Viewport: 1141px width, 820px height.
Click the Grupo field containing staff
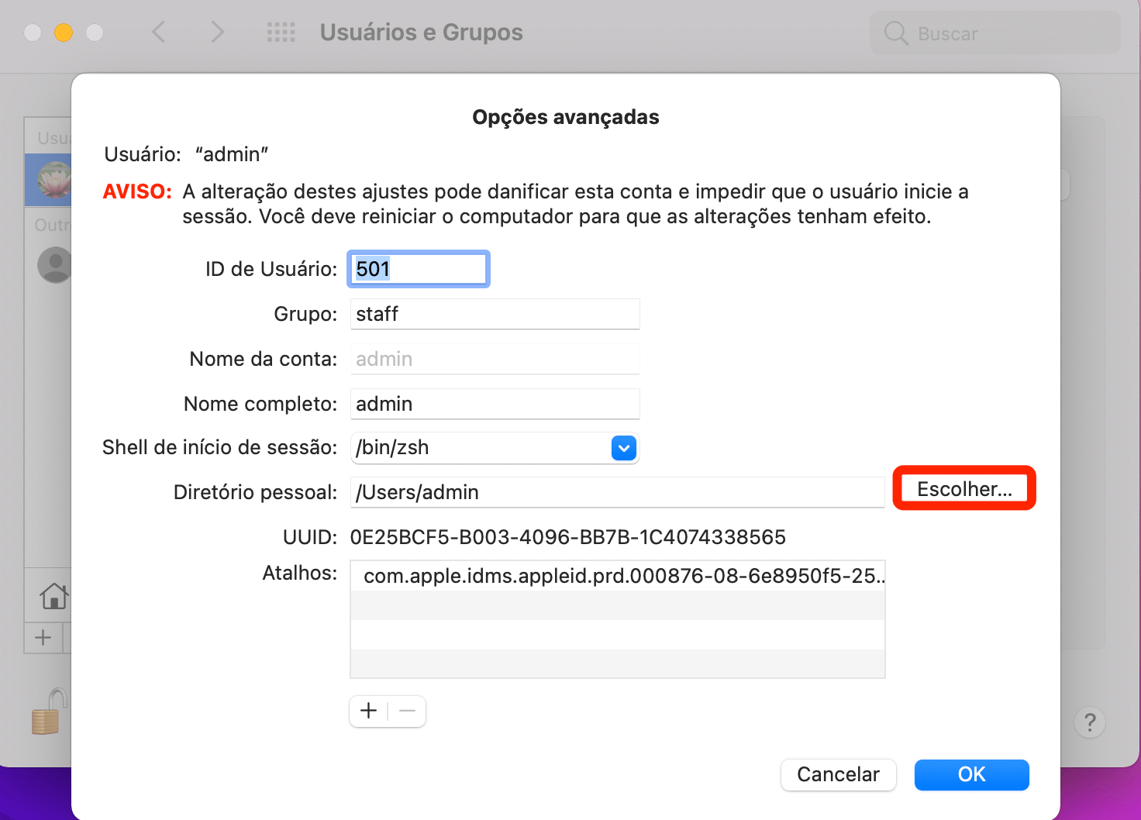point(495,314)
